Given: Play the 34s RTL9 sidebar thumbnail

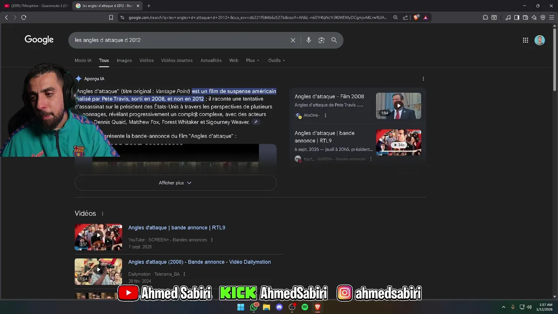Looking at the screenshot, I should pyautogui.click(x=398, y=142).
